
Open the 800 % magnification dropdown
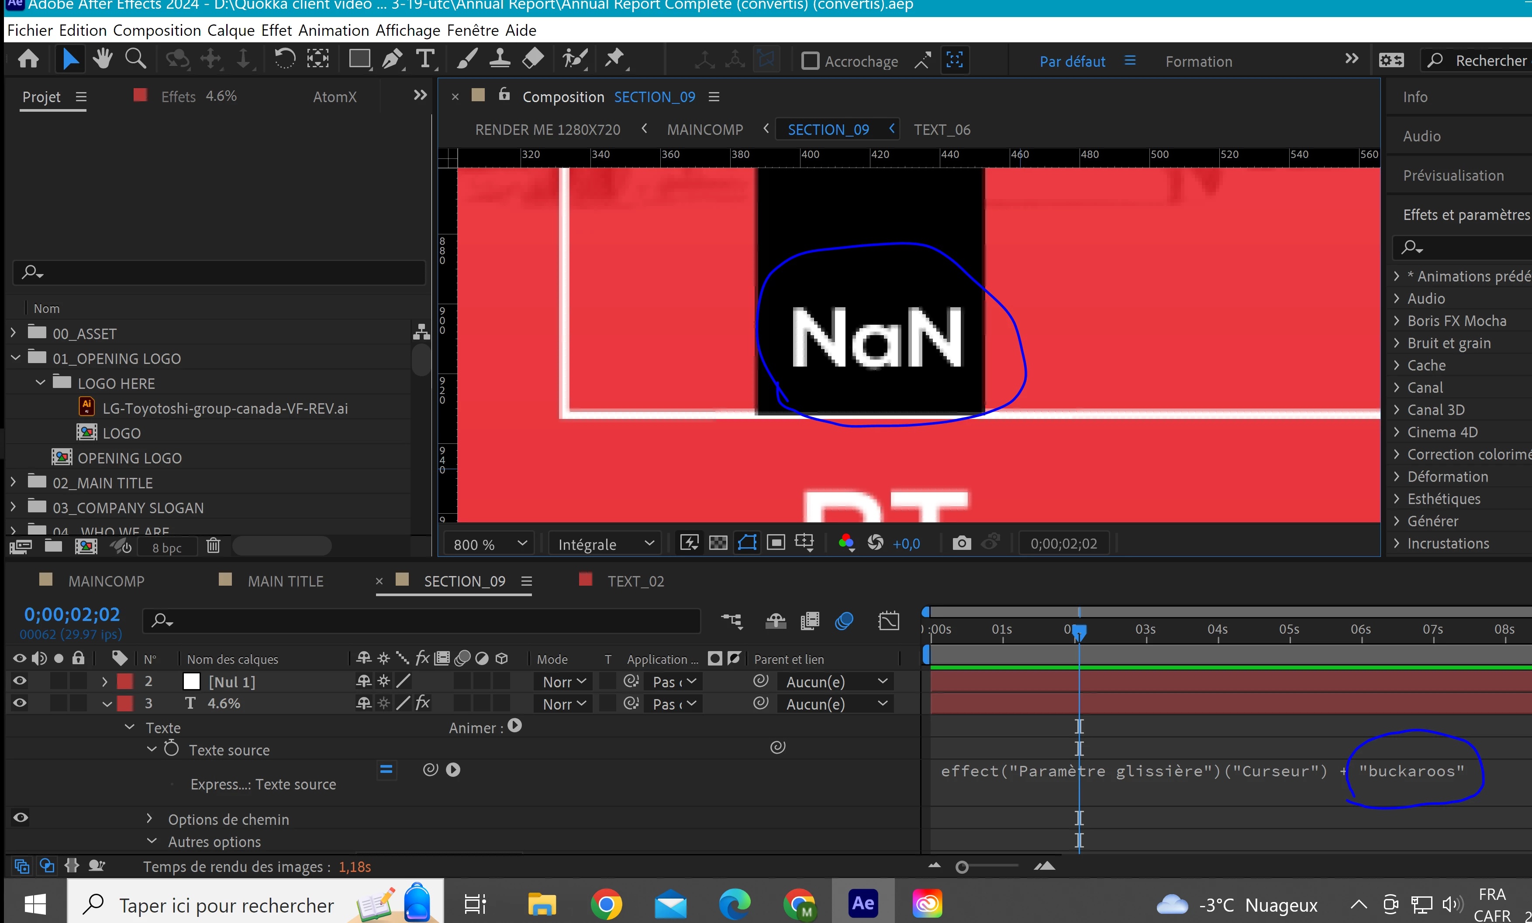pos(490,544)
